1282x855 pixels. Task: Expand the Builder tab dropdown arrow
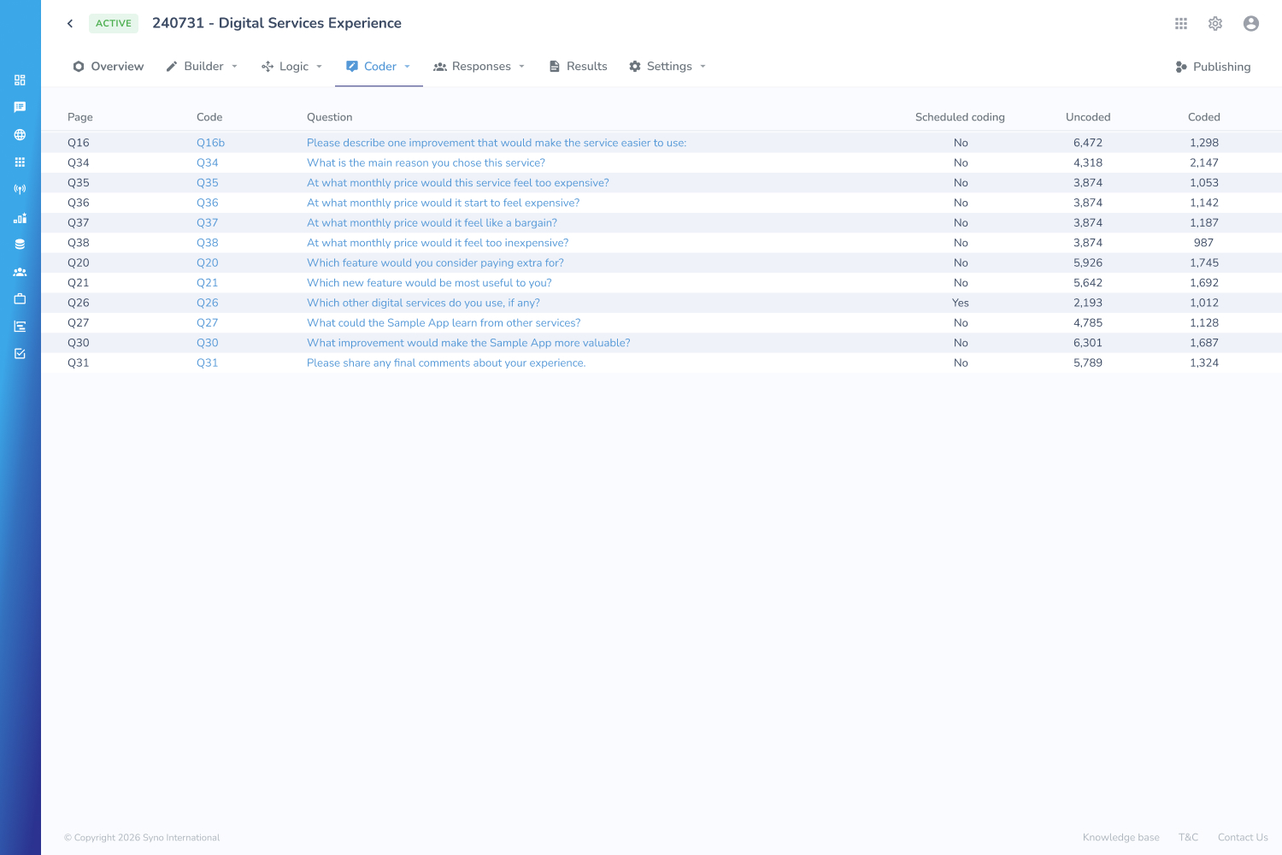coord(234,67)
